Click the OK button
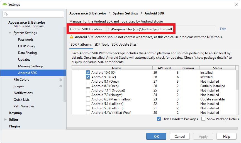This screenshot has width=241, height=143. (x=156, y=136)
